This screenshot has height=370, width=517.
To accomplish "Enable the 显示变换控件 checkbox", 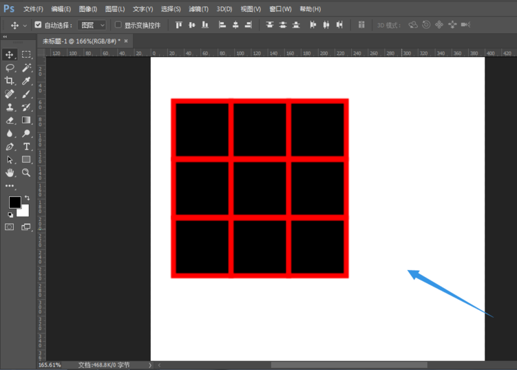I will [x=118, y=25].
